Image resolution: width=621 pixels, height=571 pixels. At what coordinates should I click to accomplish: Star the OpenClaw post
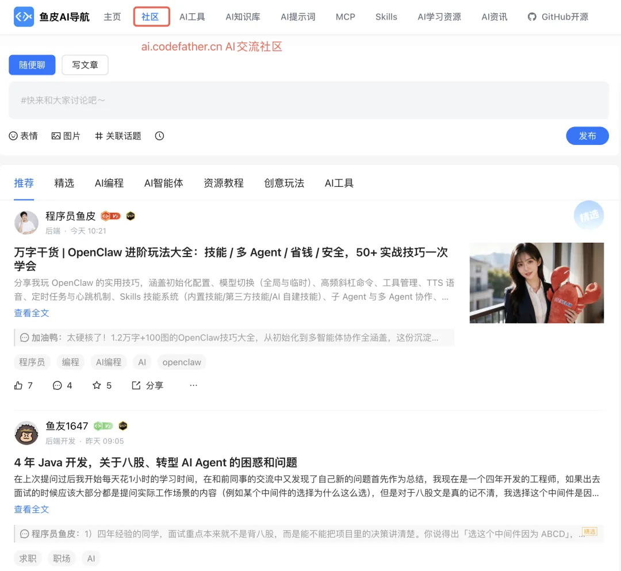point(99,385)
